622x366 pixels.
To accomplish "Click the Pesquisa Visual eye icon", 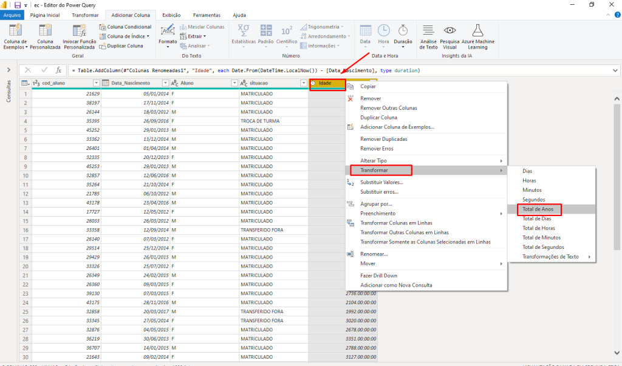I will (449, 32).
